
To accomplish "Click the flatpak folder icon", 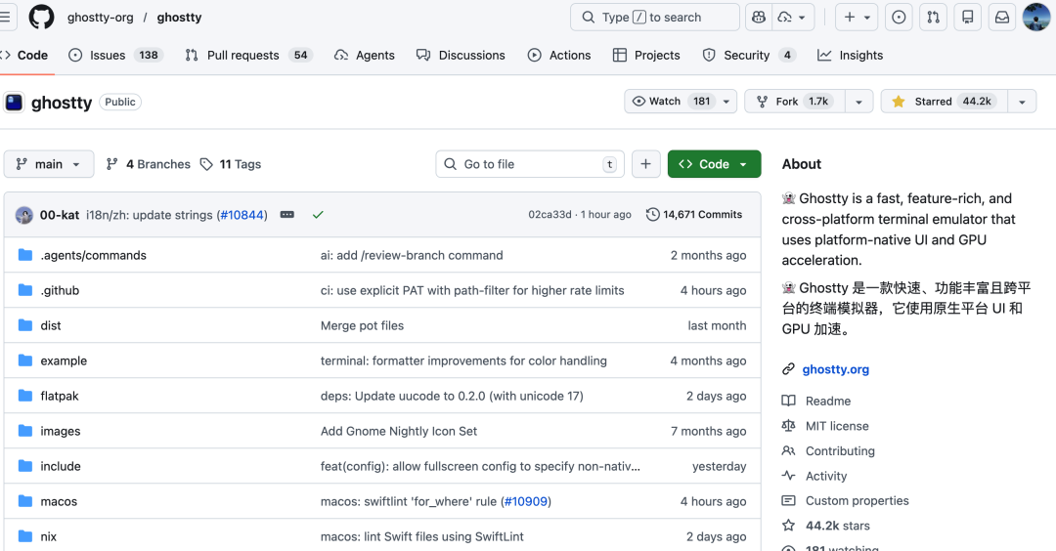I will click(25, 396).
